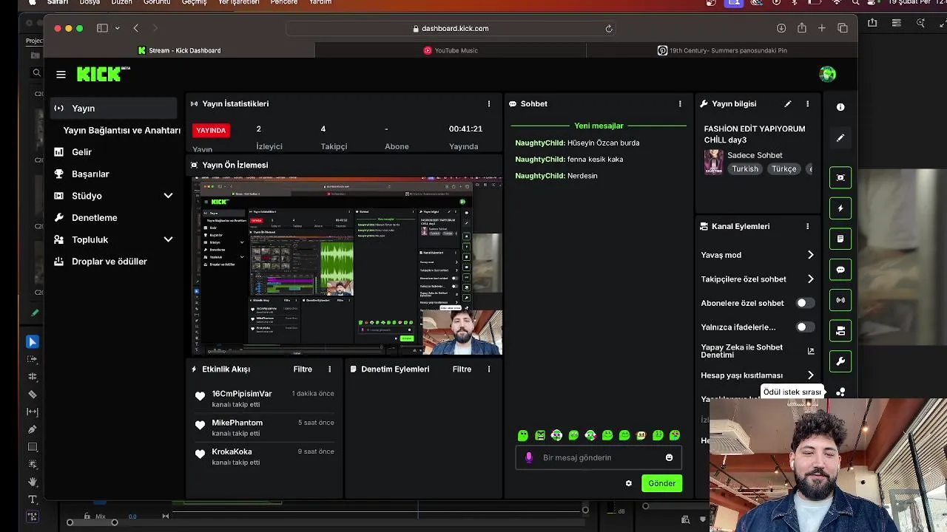Open the Etkinlik Akışı Filtre dropdown
This screenshot has height=532, width=947.
tap(303, 369)
